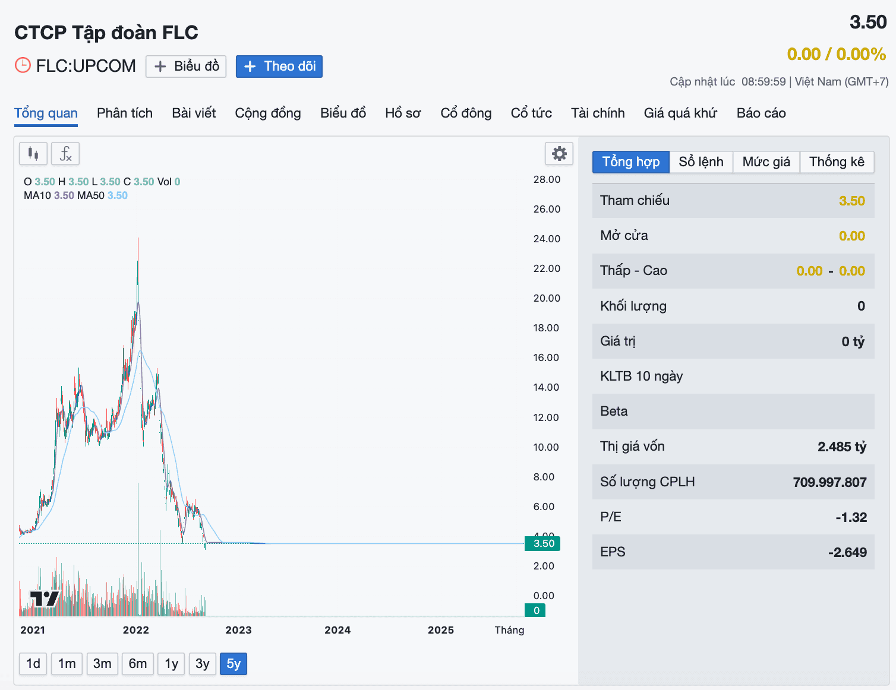Viewport: 896px width, 690px height.
Task: Open the Thống kê panel tab
Action: coord(837,162)
